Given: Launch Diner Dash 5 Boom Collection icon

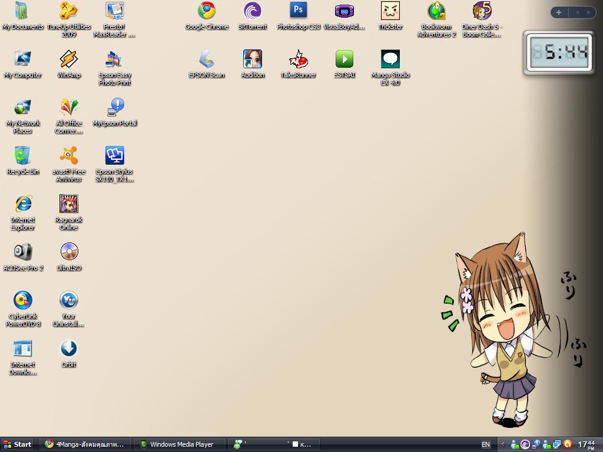Looking at the screenshot, I should 482,19.
